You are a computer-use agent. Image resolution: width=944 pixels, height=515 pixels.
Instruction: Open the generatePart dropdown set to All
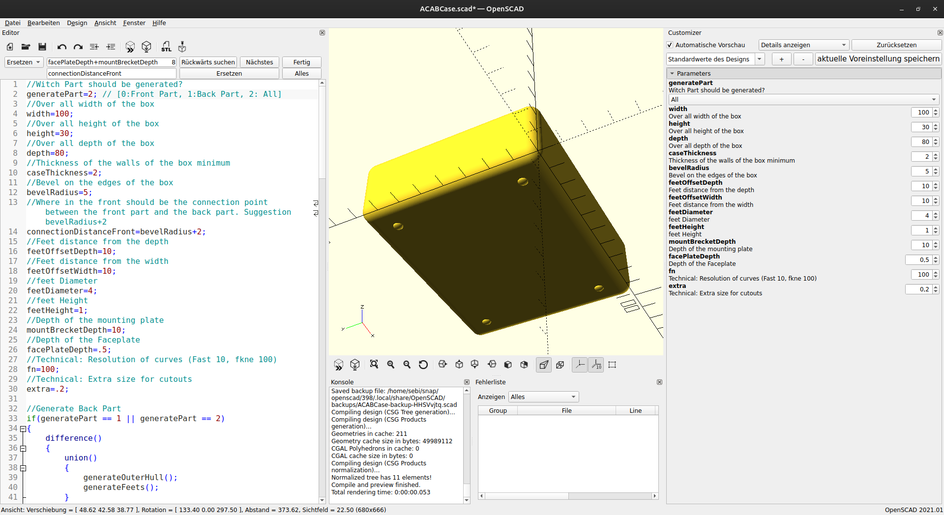(x=803, y=99)
